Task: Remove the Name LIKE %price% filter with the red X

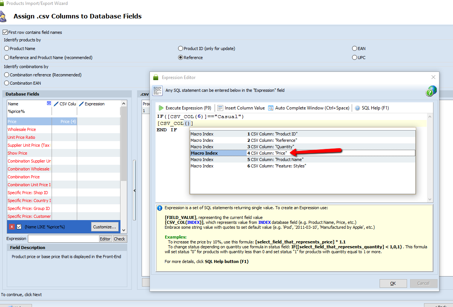Action: [x=12, y=227]
